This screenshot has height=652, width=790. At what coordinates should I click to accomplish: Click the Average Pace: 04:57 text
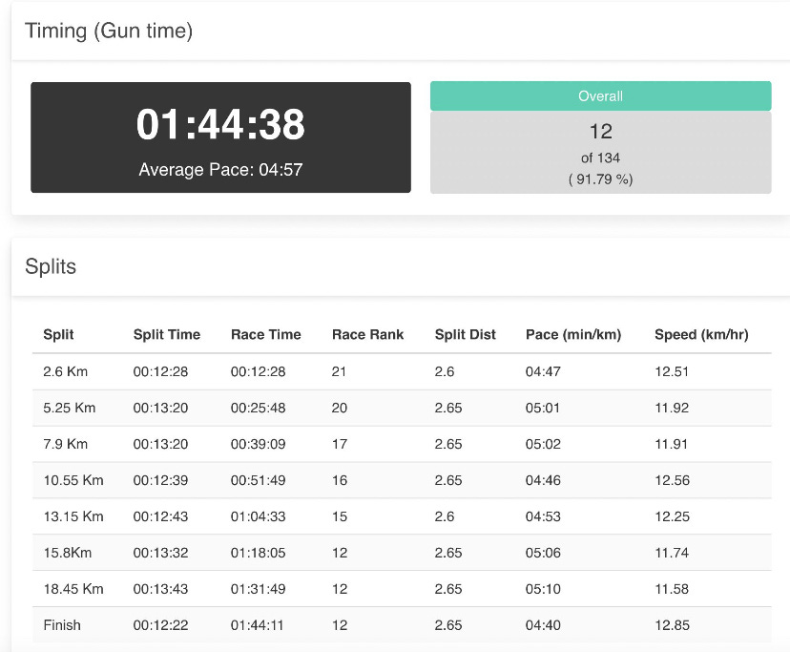click(x=220, y=169)
